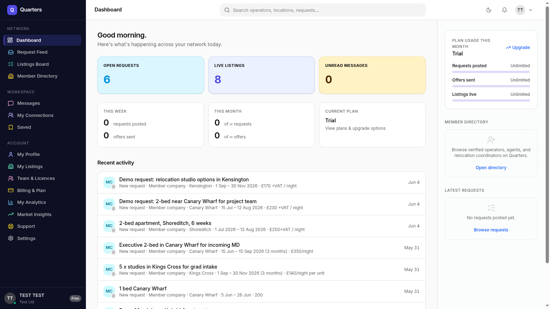The height and width of the screenshot is (309, 550).
Task: Toggle dark mode with the moon icon
Action: 489,10
